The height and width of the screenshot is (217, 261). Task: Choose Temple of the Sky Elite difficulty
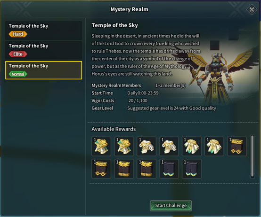pyautogui.click(x=44, y=50)
